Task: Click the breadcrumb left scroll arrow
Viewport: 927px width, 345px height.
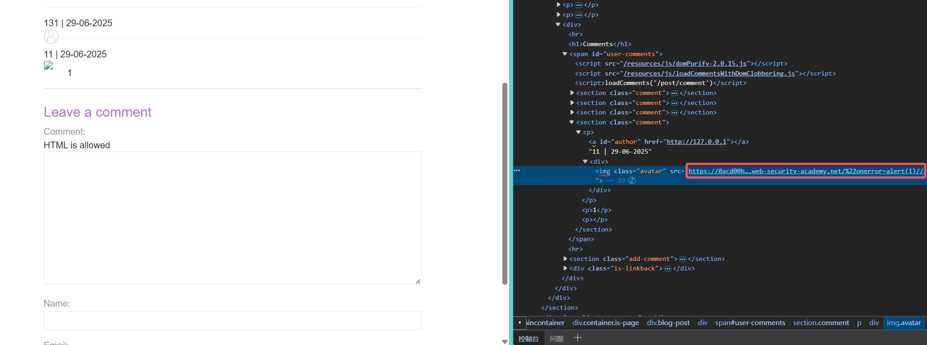Action: [520, 322]
